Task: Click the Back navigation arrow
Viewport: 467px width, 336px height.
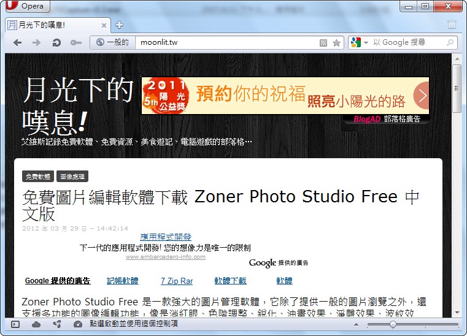Action: point(17,43)
